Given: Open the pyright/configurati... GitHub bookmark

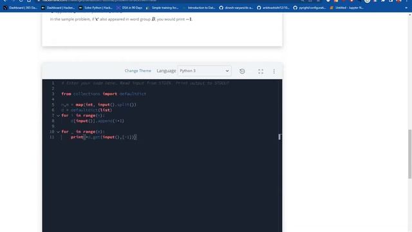Looking at the screenshot, I should pos(310,8).
